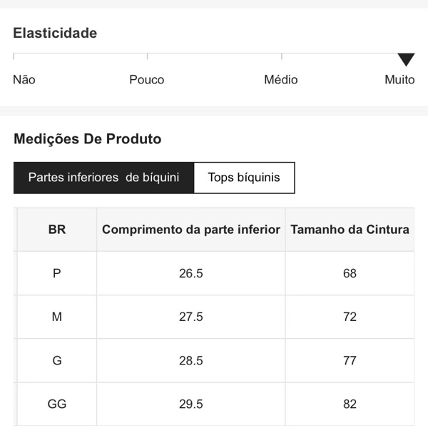Click the 68 waist size cell
This screenshot has height=428, width=428.
(x=350, y=273)
